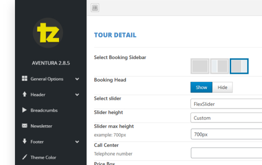The image size is (262, 165).
Task: Toggle the options panel expand icon
Action: pyautogui.click(x=95, y=8)
